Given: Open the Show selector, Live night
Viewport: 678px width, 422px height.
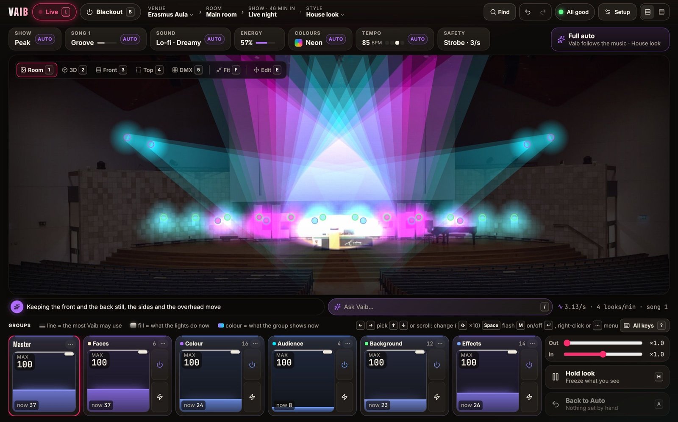Looking at the screenshot, I should 271,12.
